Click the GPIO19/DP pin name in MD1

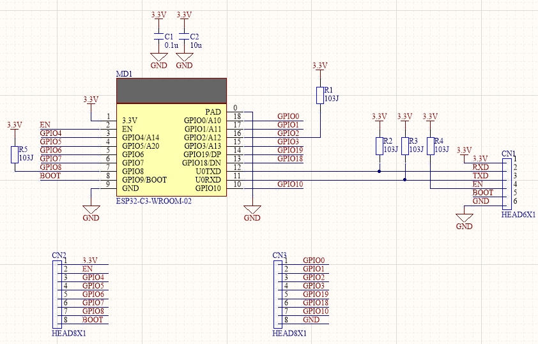(202, 154)
